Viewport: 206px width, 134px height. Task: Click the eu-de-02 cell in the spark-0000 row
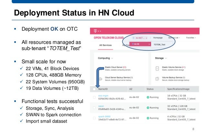134,118
